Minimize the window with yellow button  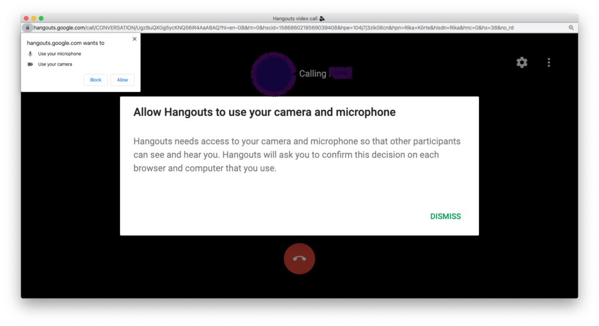coord(33,18)
